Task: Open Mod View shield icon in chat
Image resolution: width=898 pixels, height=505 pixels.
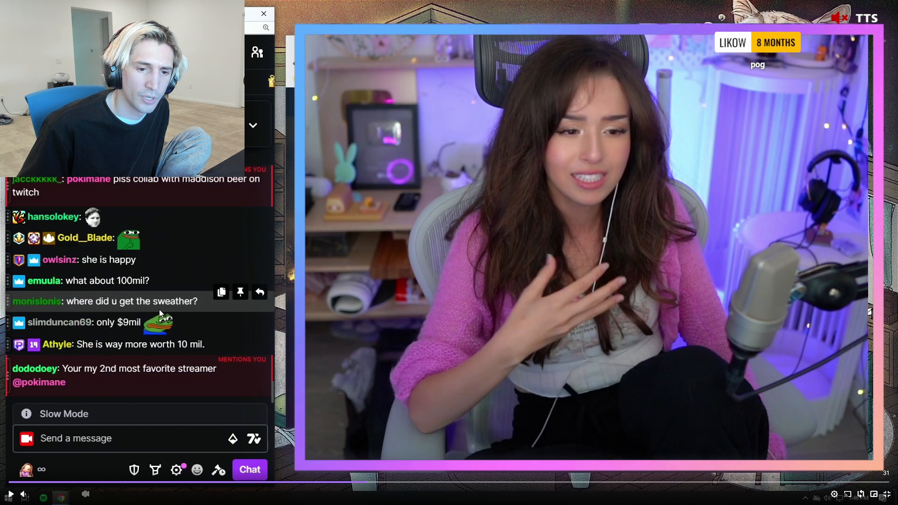Action: coord(134,470)
